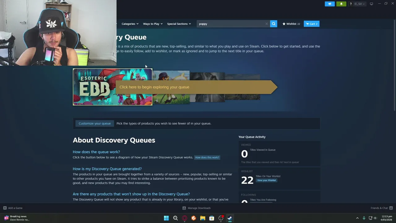Open the Wishlist with 22 items
The width and height of the screenshot is (396, 223).
291,24
